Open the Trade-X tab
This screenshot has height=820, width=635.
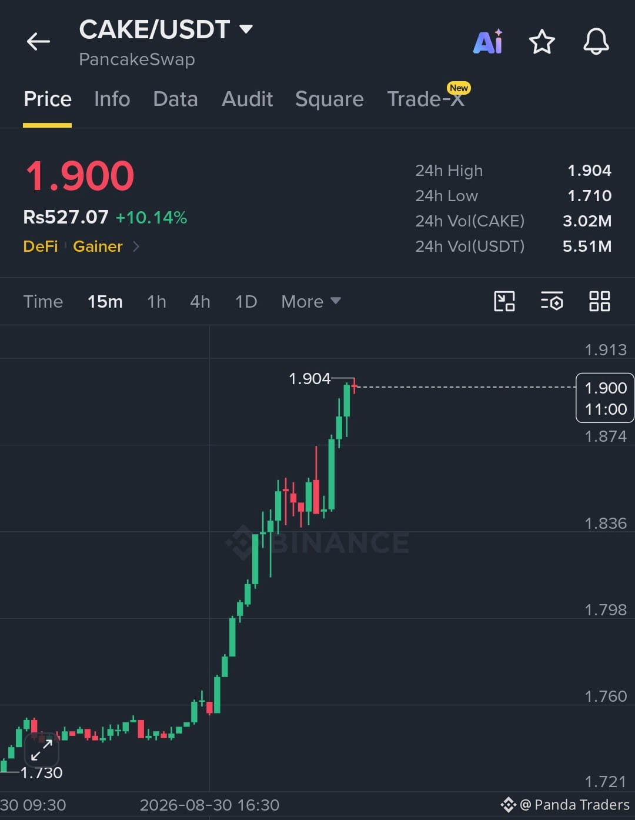[x=426, y=99]
